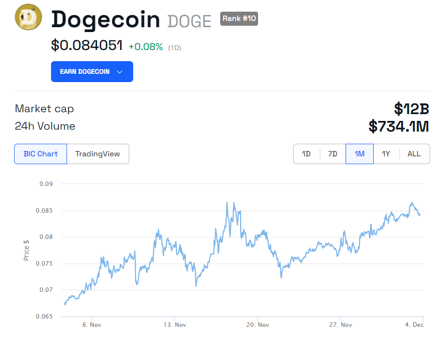This screenshot has width=435, height=337.
Task: Select the 1D time range
Action: coord(306,154)
